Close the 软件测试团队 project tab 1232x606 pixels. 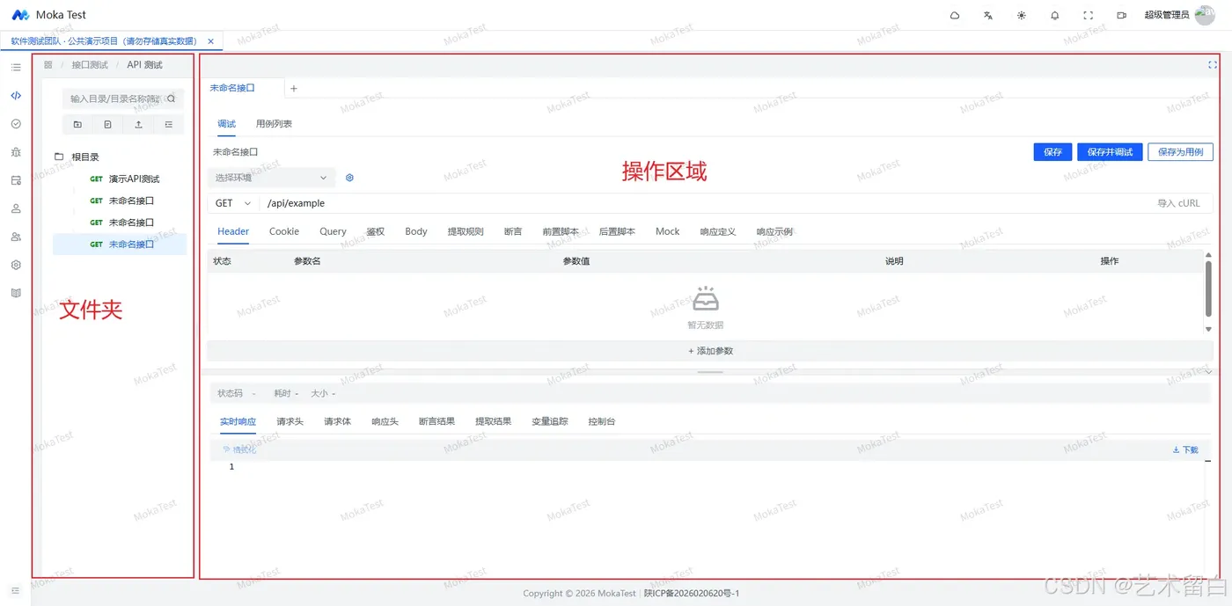[x=210, y=41]
